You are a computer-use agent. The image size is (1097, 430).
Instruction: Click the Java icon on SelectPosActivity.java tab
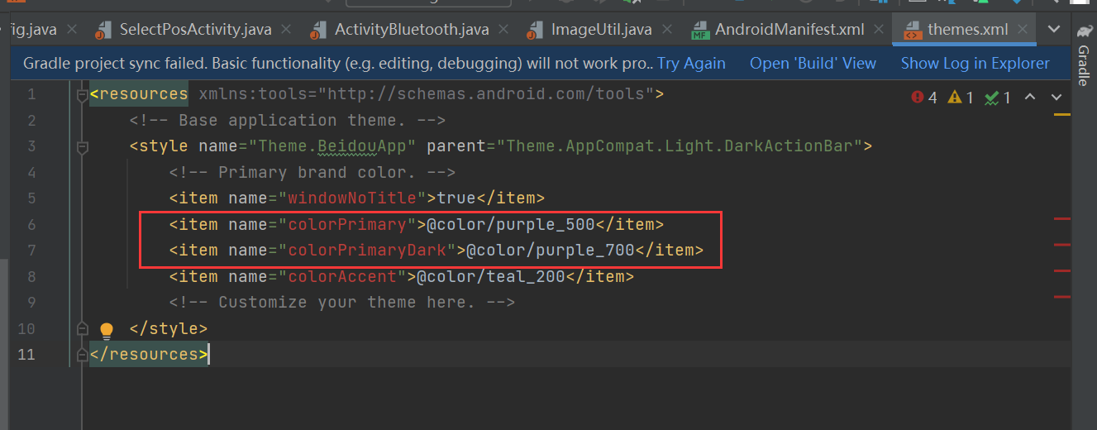pyautogui.click(x=103, y=31)
